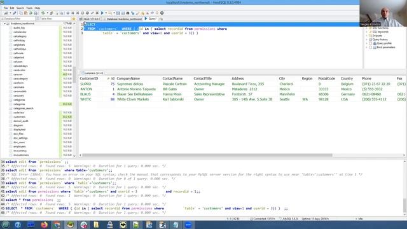The image size is (407, 229).
Task: Switch to the Host 127.0.0.1 tab
Action: click(90, 19)
